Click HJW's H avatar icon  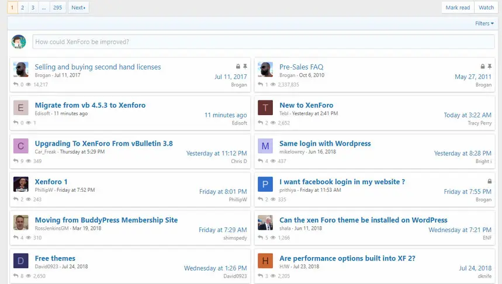tap(265, 261)
